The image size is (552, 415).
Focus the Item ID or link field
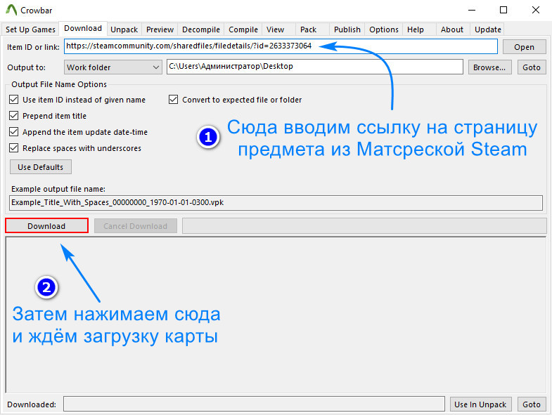[x=281, y=46]
